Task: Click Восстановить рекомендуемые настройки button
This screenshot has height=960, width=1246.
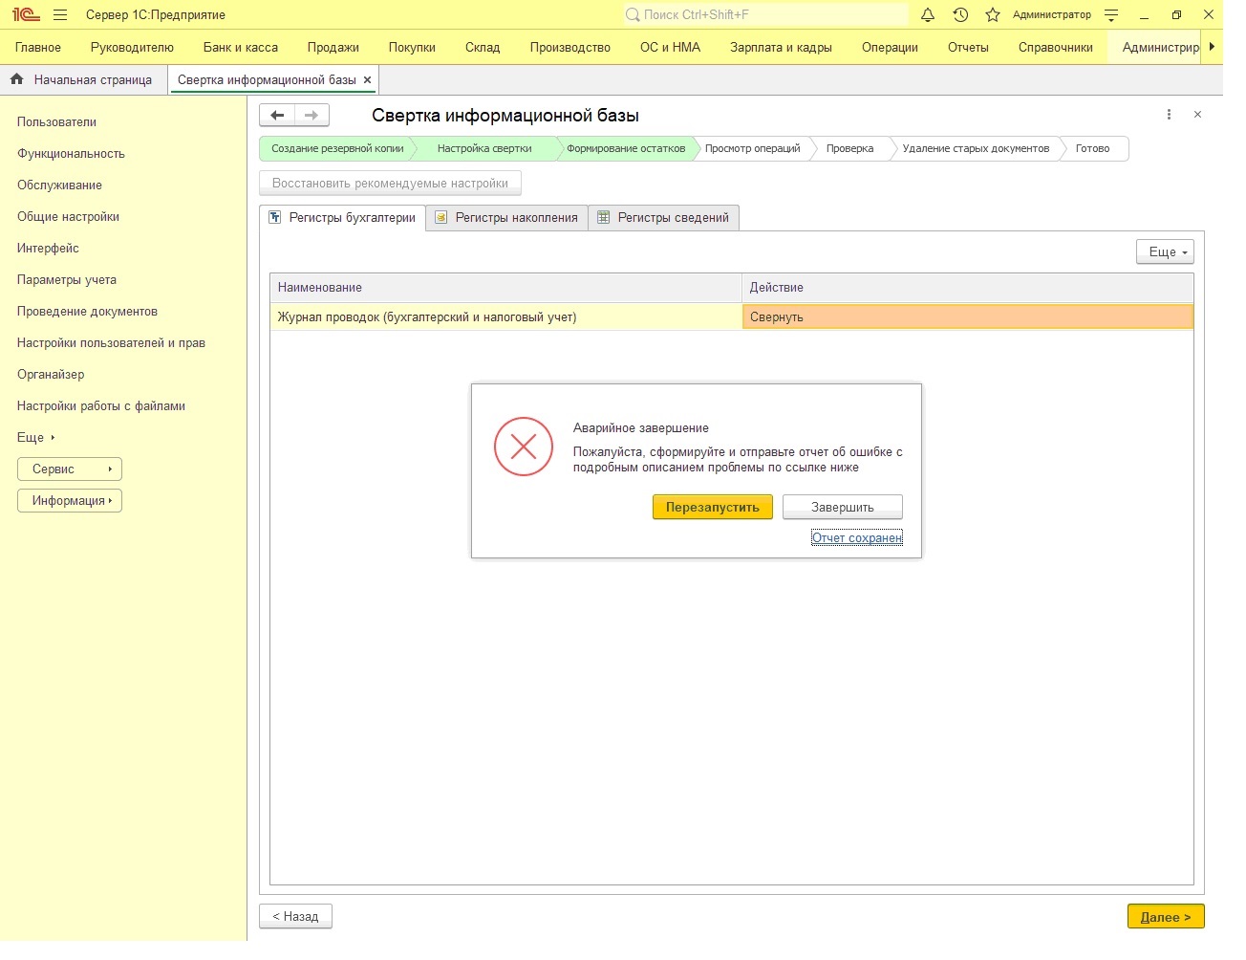Action: pyautogui.click(x=390, y=184)
